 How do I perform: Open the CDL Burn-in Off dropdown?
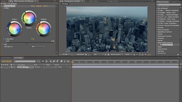(38, 46)
